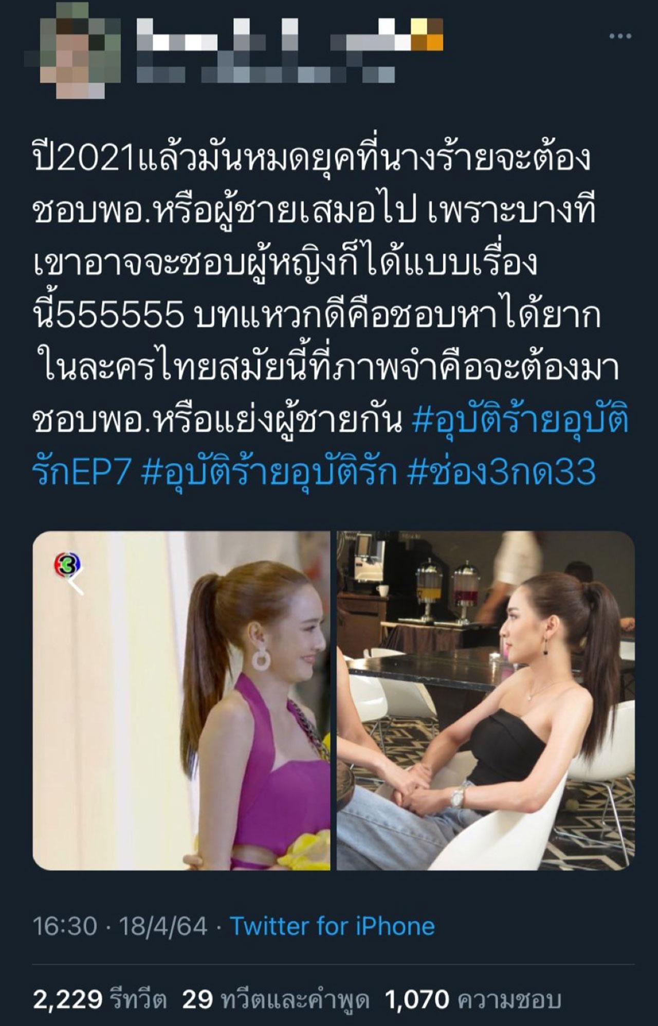Open the left photo with purple dress
658x1026 pixels.
click(181, 700)
